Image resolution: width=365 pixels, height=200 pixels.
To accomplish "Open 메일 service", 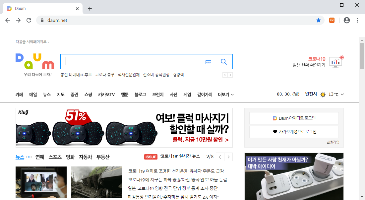I will coord(33,95).
